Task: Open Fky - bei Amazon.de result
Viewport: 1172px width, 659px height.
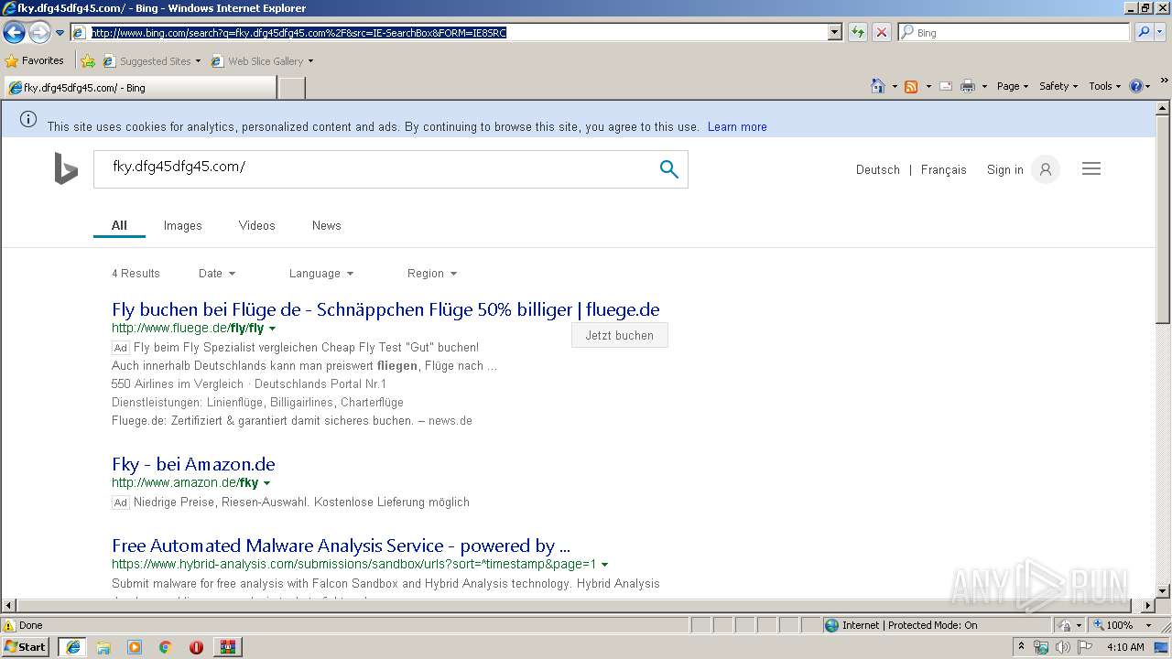Action: (x=193, y=464)
